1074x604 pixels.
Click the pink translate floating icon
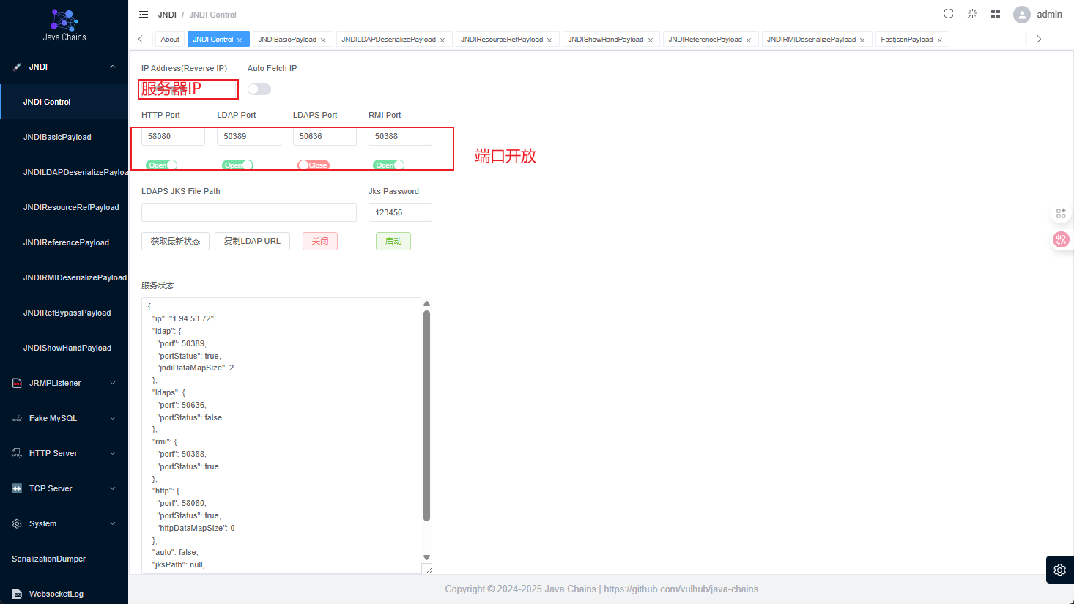tap(1061, 239)
